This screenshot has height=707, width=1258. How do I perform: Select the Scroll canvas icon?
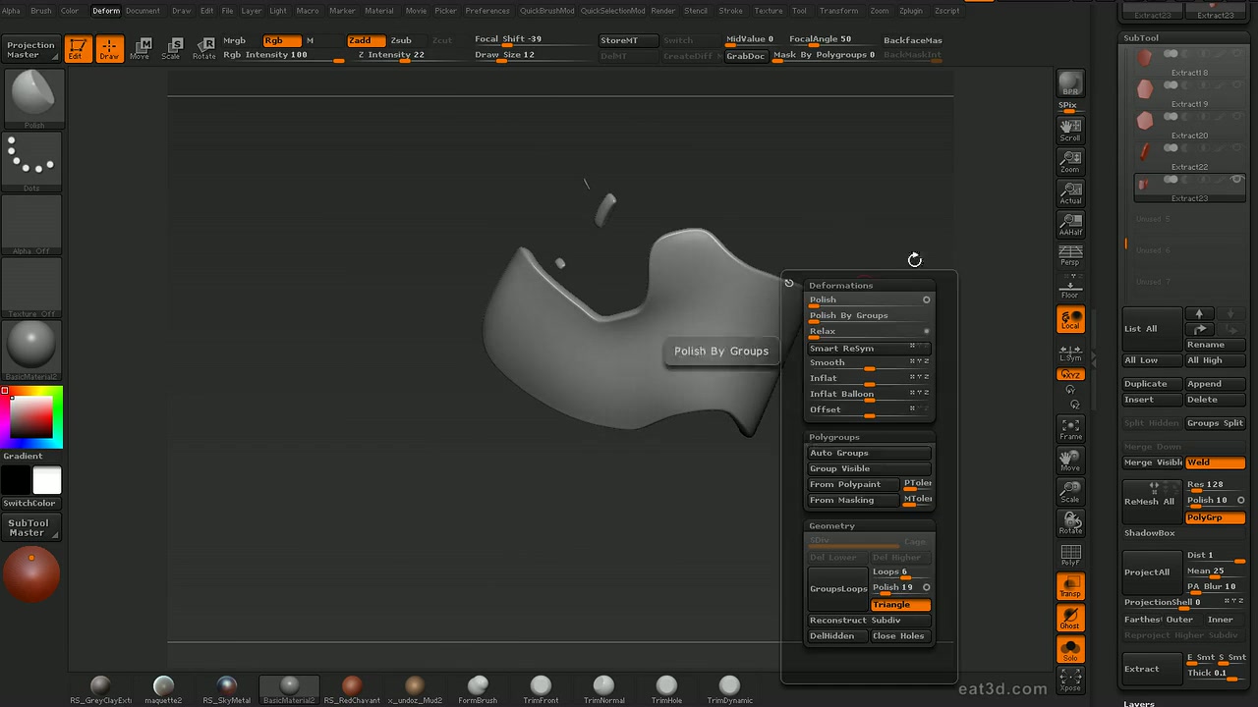(1070, 130)
